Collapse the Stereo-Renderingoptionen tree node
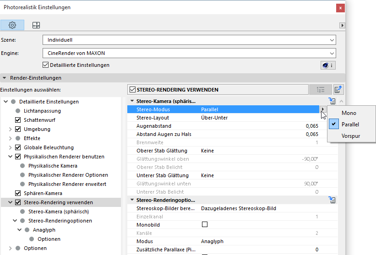The width and height of the screenshot is (376, 255). click(x=15, y=221)
